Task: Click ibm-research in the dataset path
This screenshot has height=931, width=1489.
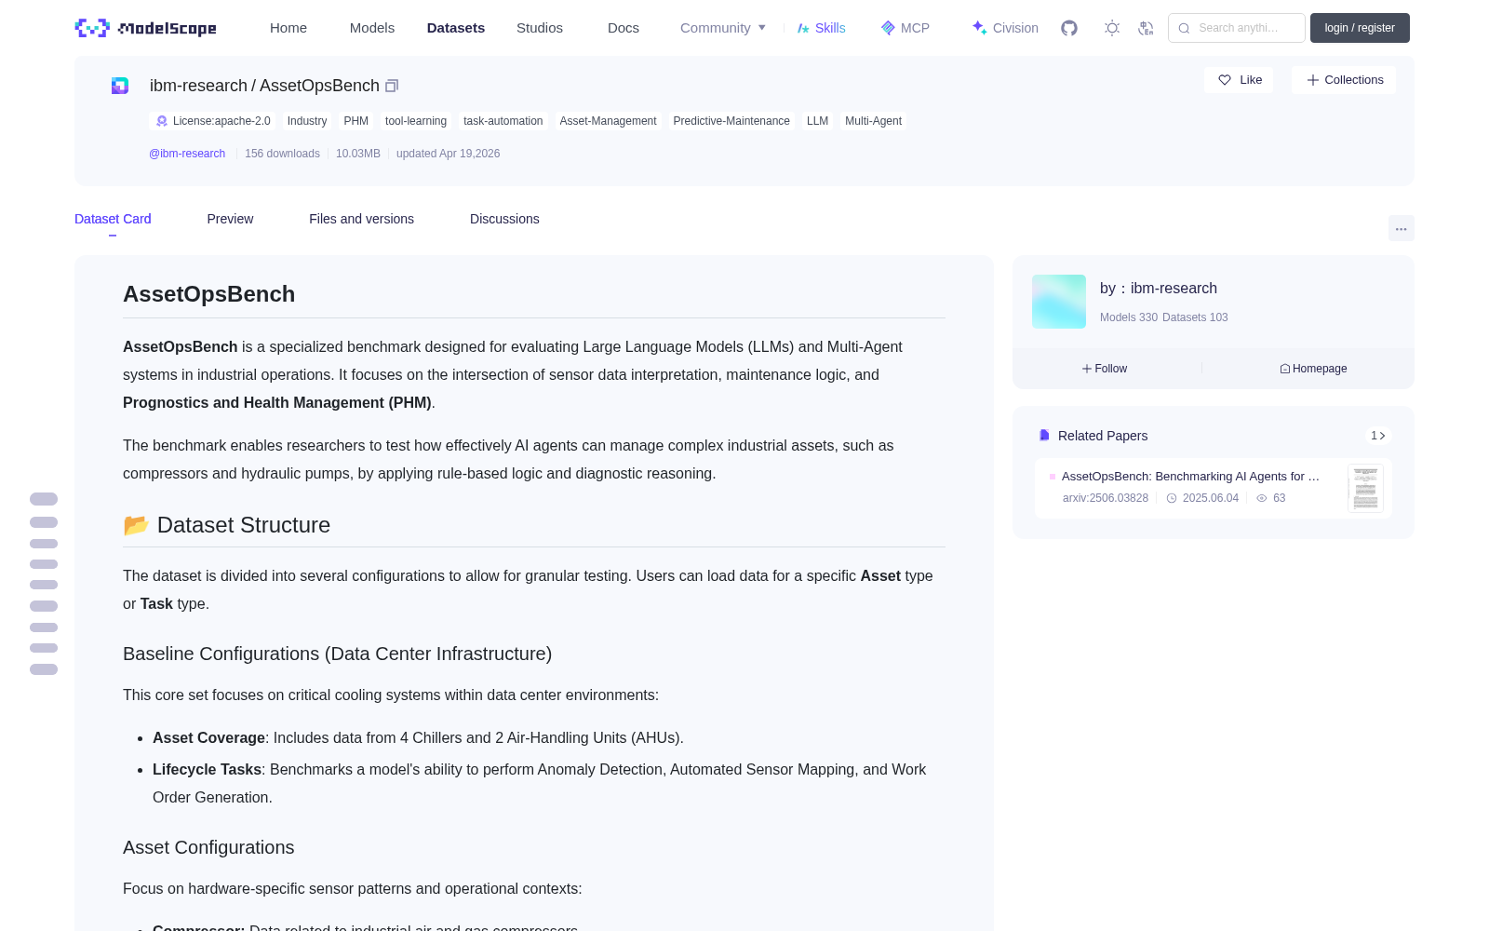Action: point(198,86)
